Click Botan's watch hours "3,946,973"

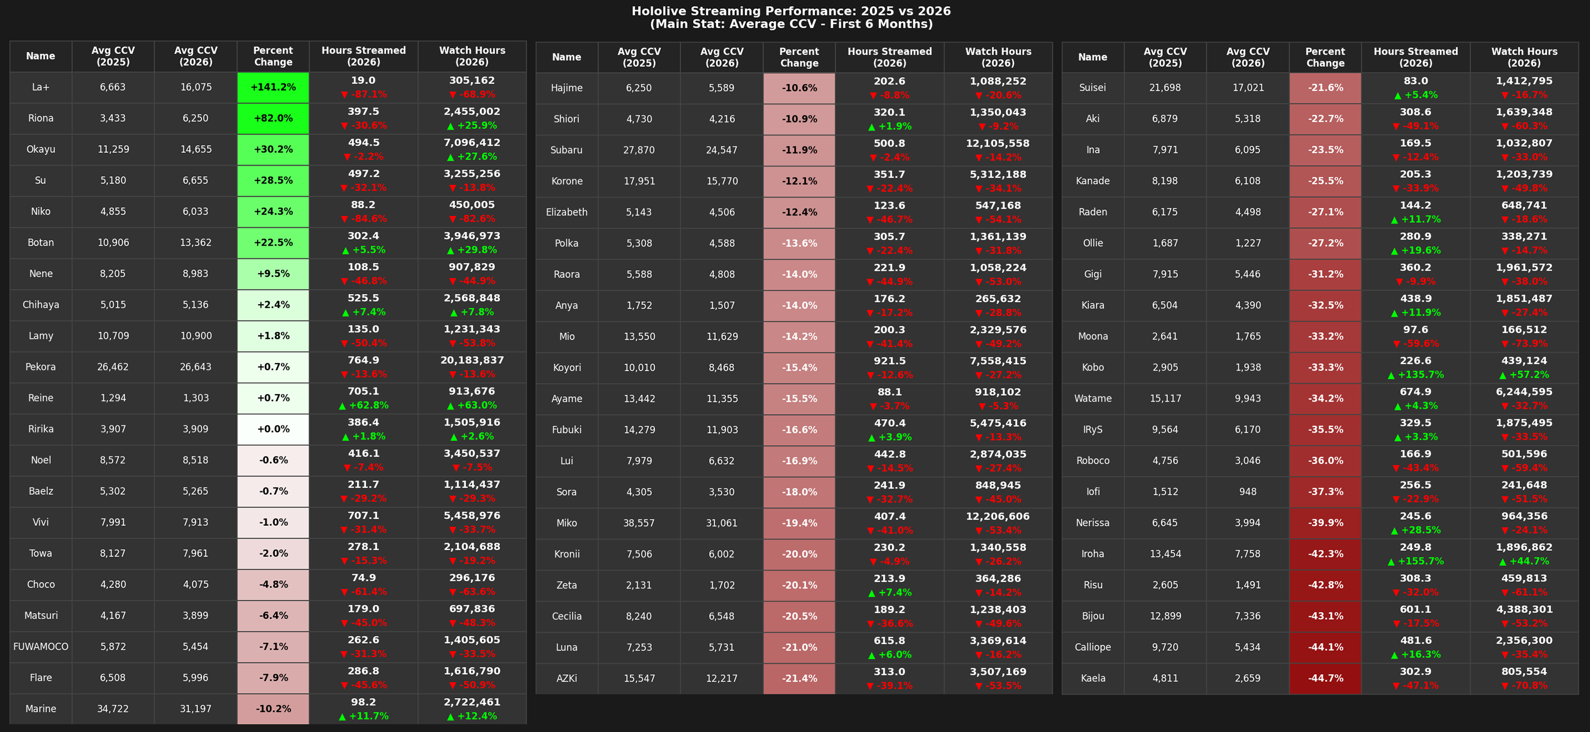(472, 236)
